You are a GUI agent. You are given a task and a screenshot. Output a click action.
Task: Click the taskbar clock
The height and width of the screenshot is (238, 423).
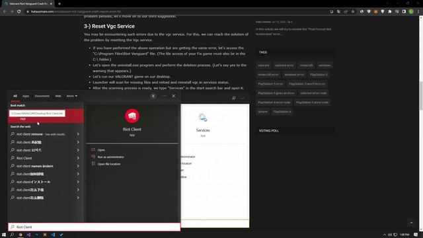point(404,235)
